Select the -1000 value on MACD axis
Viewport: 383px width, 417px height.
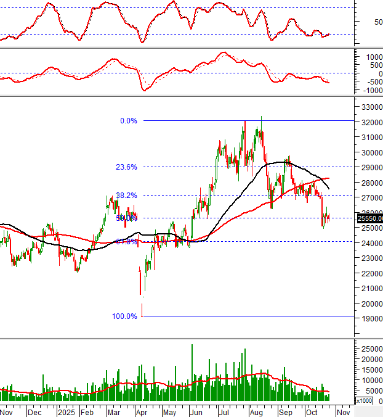(371, 90)
